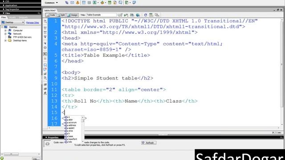Click the Media insert icon
The height and width of the screenshot is (160, 285).
click(x=102, y=3)
